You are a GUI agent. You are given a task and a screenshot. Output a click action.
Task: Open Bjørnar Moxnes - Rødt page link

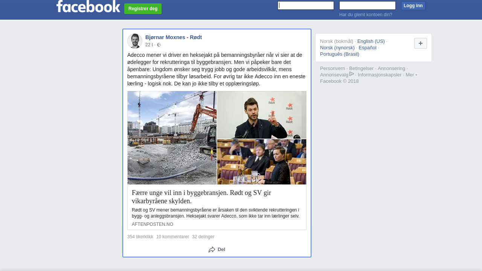click(x=174, y=37)
